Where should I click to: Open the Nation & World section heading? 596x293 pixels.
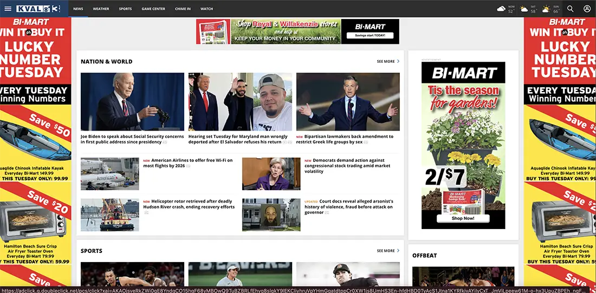click(x=106, y=62)
